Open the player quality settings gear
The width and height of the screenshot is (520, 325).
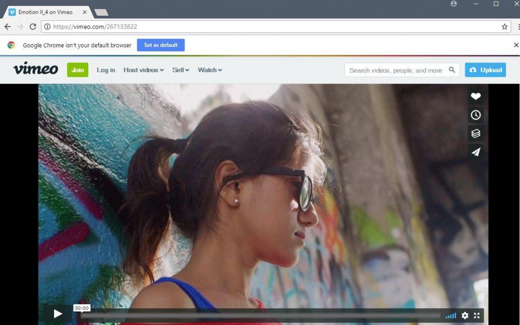(464, 315)
